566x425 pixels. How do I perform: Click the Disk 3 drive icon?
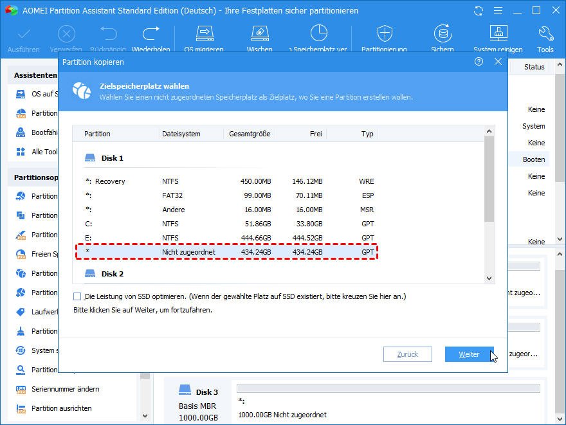[x=185, y=390]
